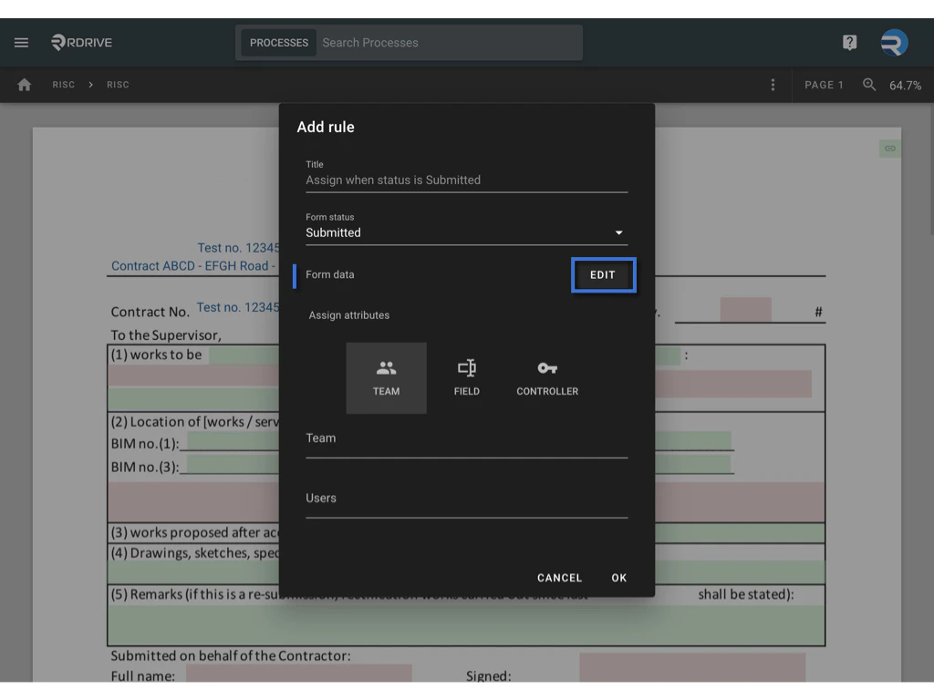Open the PROCESSES search filter chip
Image resolution: width=934 pixels, height=700 pixels.
(278, 42)
